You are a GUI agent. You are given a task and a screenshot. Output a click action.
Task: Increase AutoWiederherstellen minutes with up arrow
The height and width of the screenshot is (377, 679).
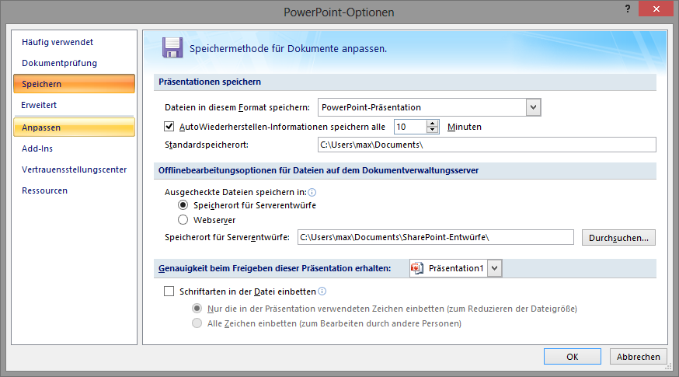(x=432, y=124)
